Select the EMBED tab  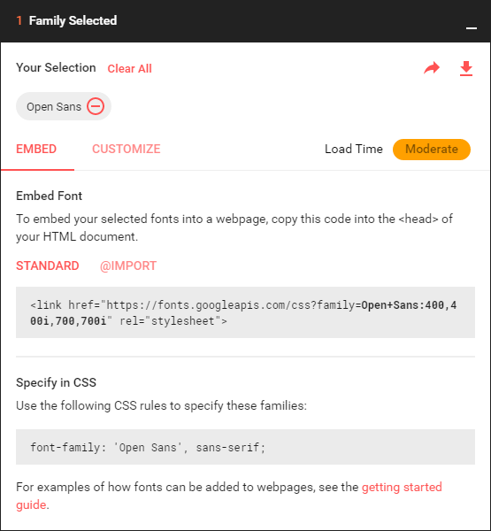point(36,149)
